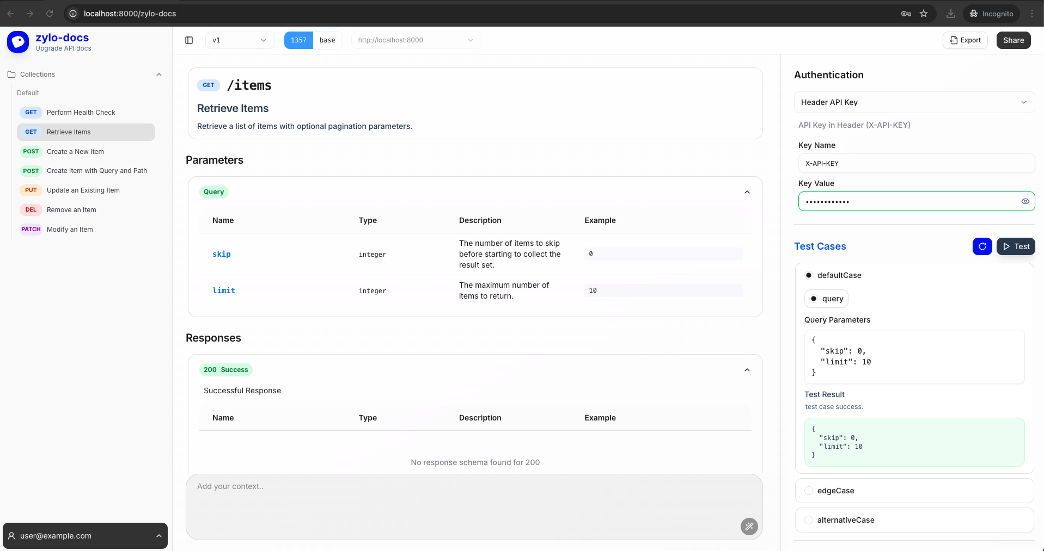This screenshot has width=1044, height=551.
Task: Expand the user account menu
Action: pos(159,536)
